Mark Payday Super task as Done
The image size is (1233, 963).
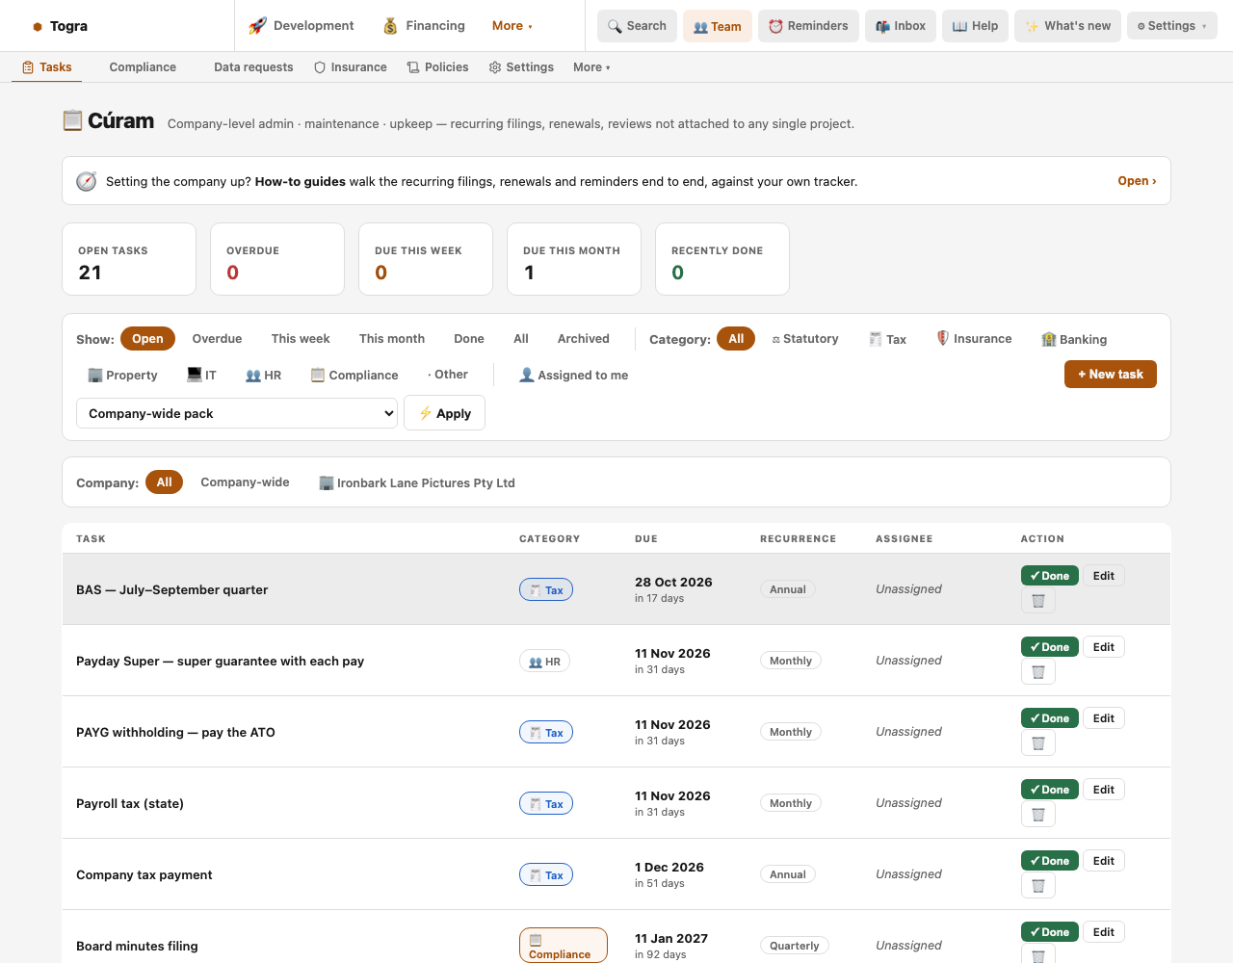point(1049,647)
